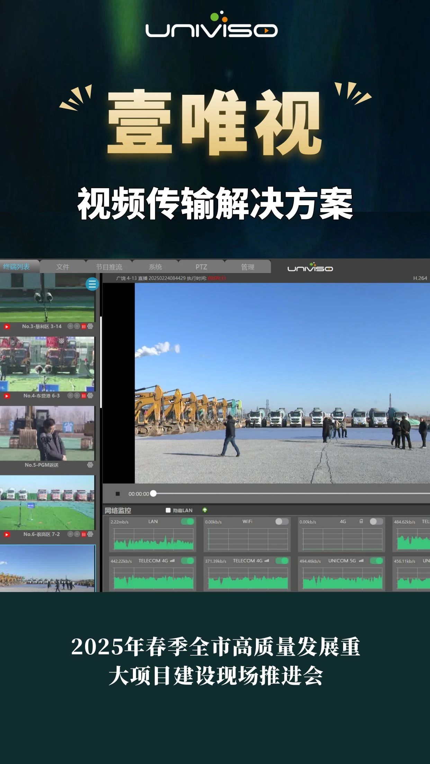Click the terminal list vertical scrollbar
Viewport: 430px width, 764px height.
pyautogui.click(x=101, y=362)
